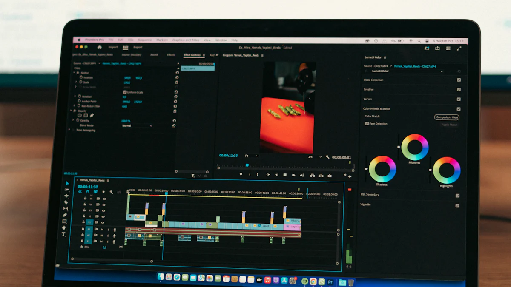This screenshot has width=511, height=287.
Task: Adjust the Shadows color wheel
Action: click(382, 169)
